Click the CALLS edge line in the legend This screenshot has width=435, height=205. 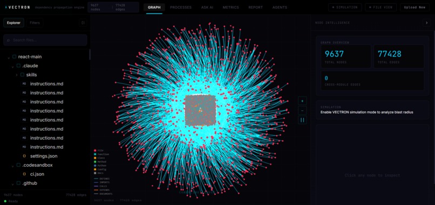point(96,186)
